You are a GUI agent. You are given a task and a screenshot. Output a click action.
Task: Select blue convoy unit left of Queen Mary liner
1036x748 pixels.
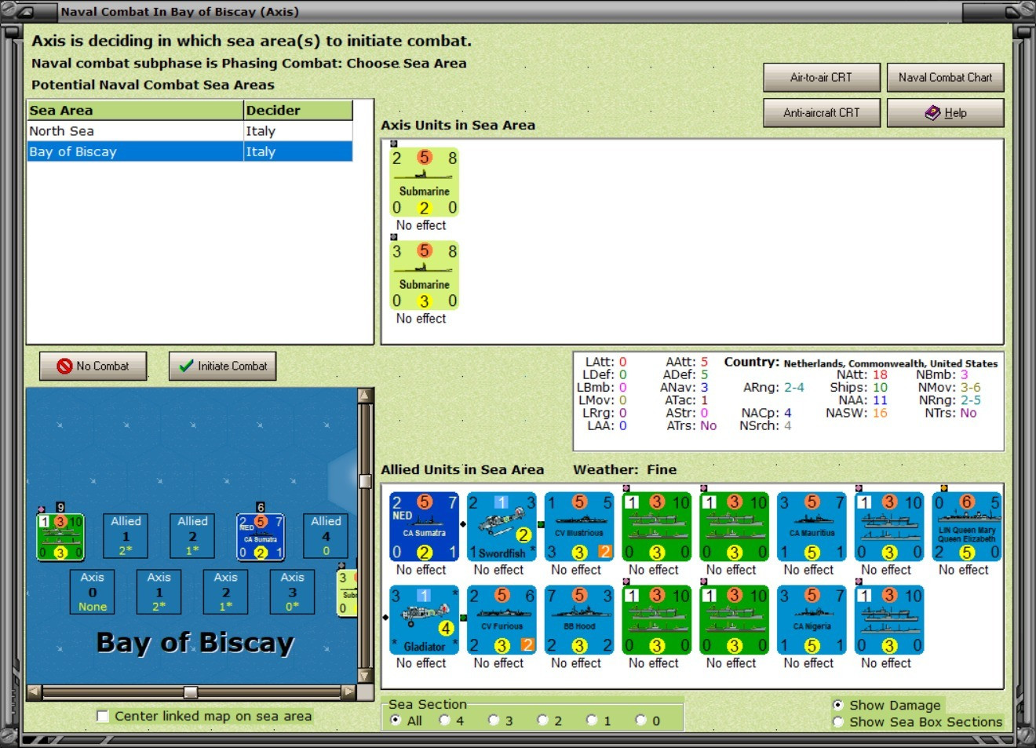[890, 527]
